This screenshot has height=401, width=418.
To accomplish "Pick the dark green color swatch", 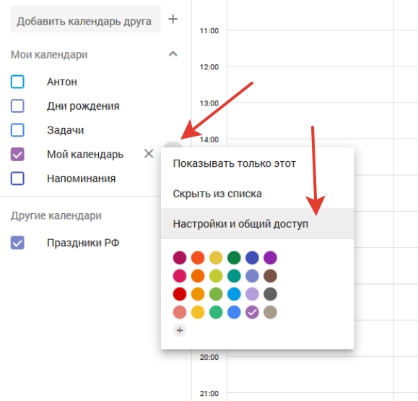I will [x=234, y=258].
